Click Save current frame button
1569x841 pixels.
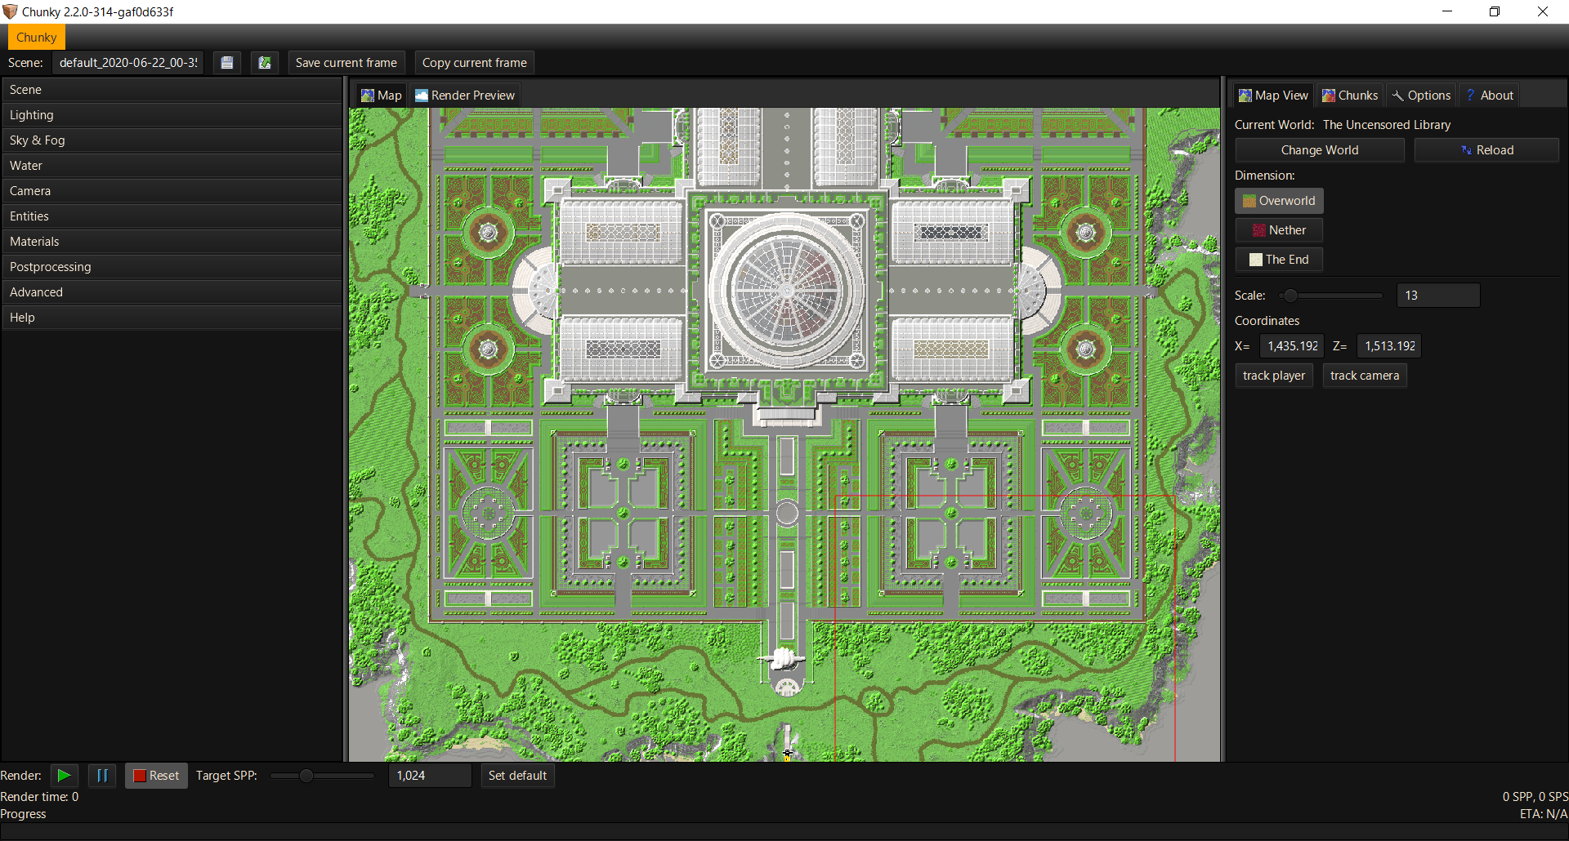346,63
